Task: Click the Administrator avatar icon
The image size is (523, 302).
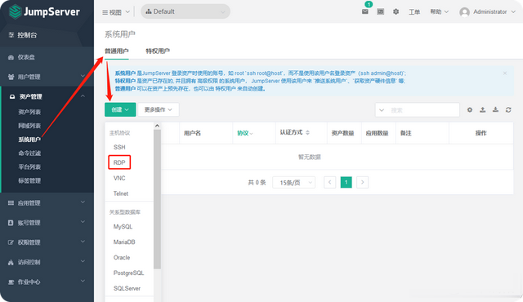Action: click(x=464, y=12)
